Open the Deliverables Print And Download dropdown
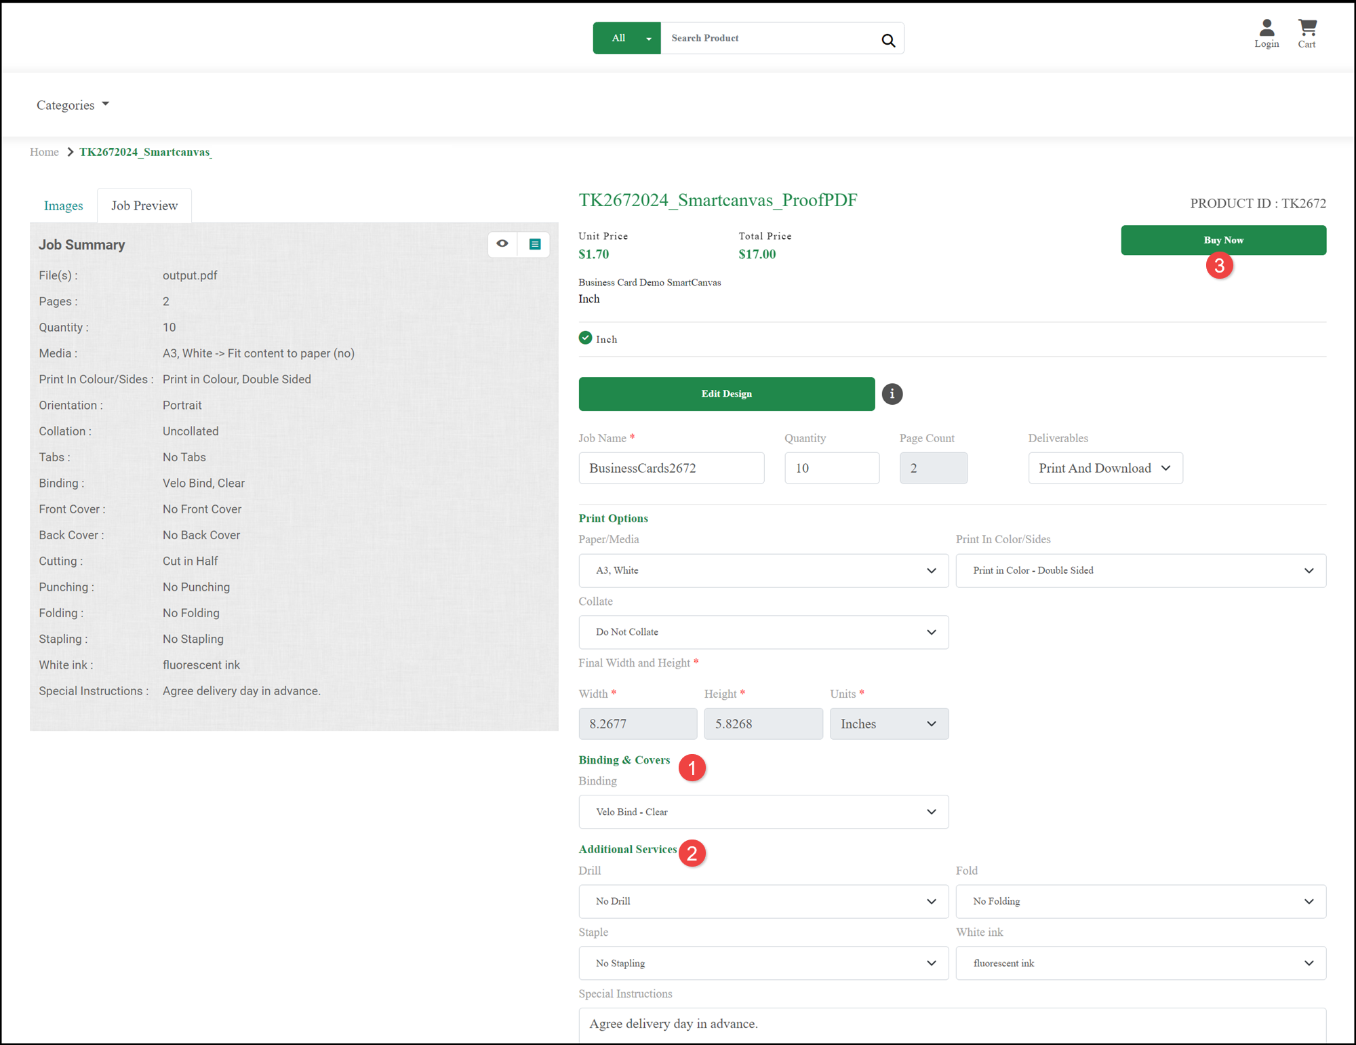This screenshot has width=1356, height=1045. click(x=1104, y=468)
